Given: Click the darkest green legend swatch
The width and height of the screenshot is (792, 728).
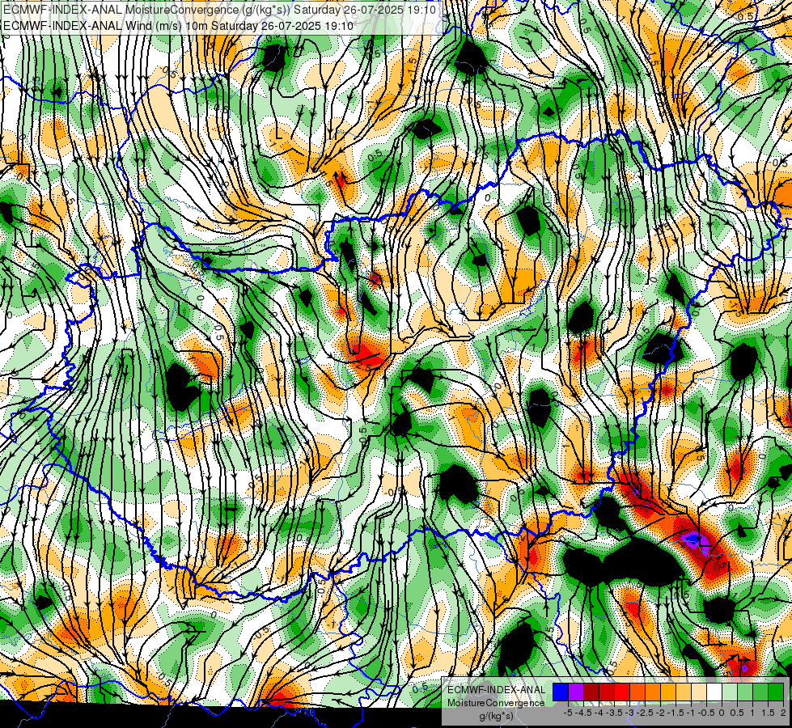Looking at the screenshot, I should pos(776,692).
